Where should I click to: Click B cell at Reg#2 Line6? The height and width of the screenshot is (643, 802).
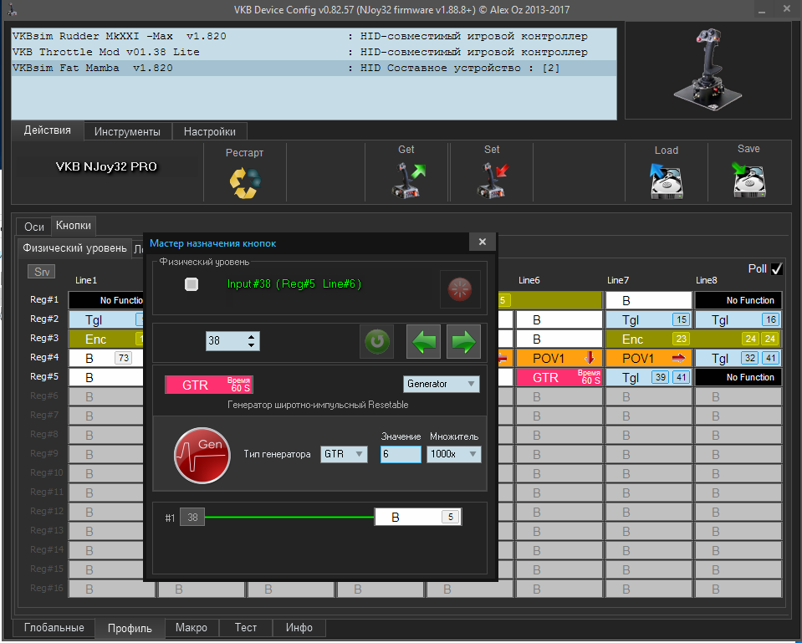click(559, 319)
